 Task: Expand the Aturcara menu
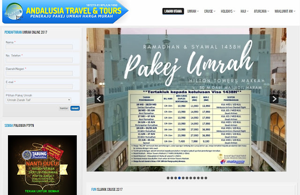[x=262, y=11]
